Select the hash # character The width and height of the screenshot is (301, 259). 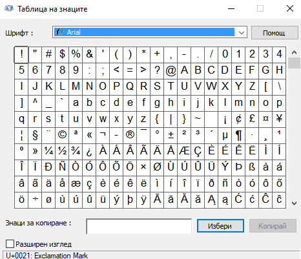point(48,54)
